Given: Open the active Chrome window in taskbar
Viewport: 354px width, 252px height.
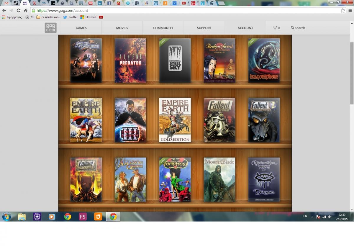Looking at the screenshot, I should (x=113, y=217).
